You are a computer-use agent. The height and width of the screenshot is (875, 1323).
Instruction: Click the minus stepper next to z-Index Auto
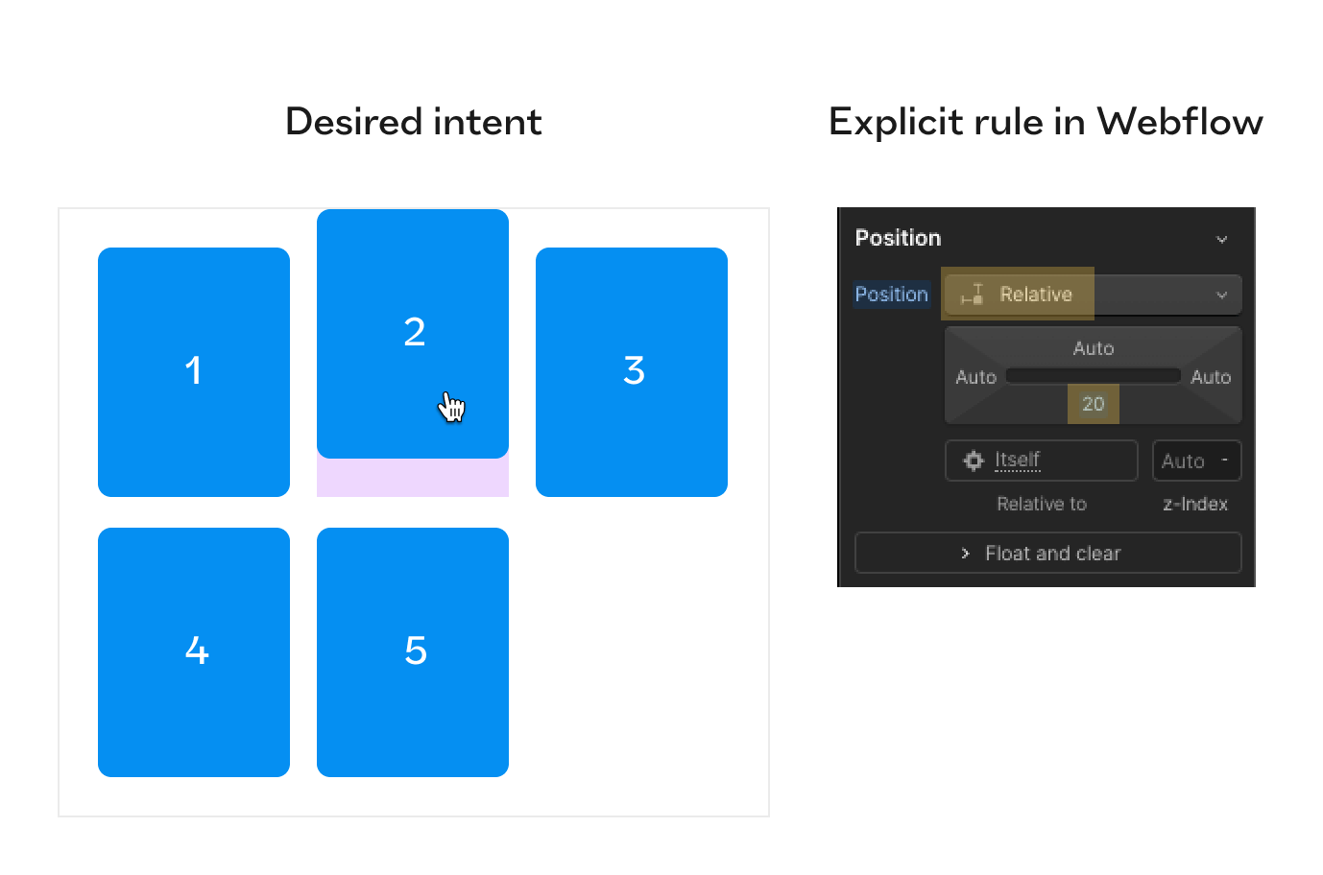coord(1226,460)
